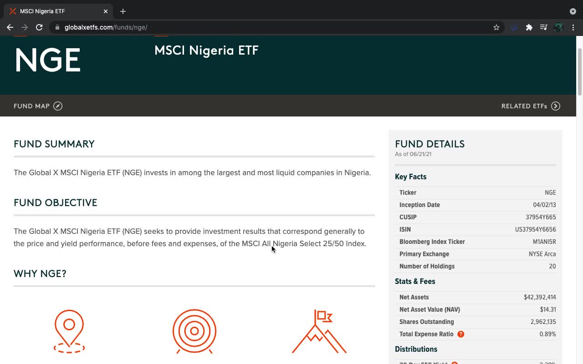
Task: Click the Net Asset Value (NAV) label
Action: pyautogui.click(x=430, y=309)
